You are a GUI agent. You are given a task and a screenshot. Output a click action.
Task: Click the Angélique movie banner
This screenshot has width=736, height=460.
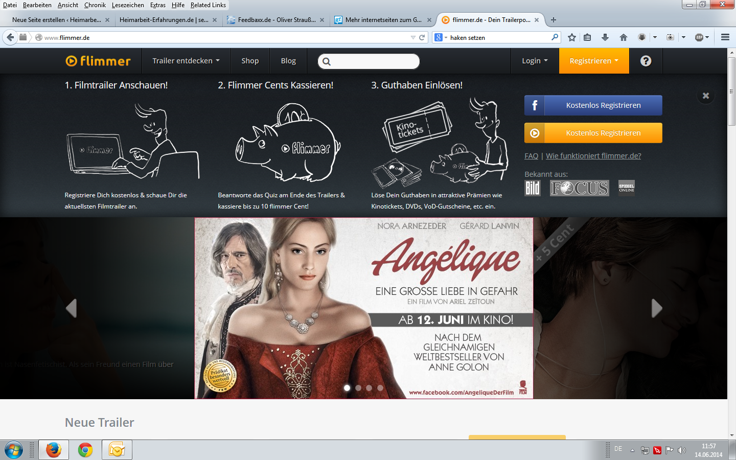pos(364,308)
